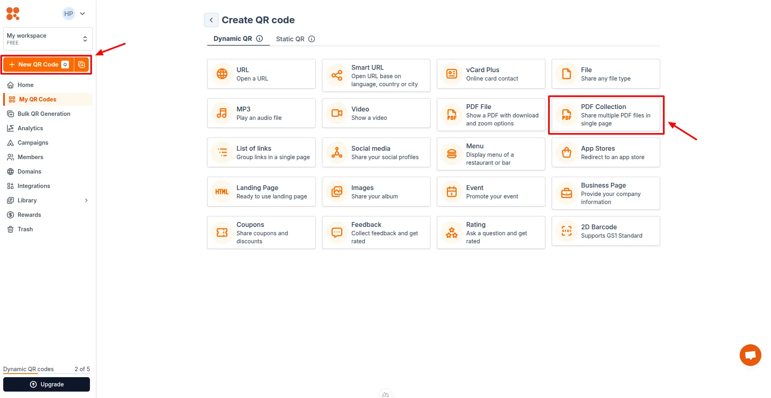Click the Dynamic QR info icon
The width and height of the screenshot is (771, 398).
point(259,38)
